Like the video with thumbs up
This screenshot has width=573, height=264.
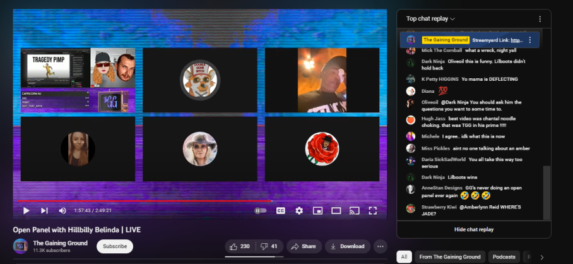(x=240, y=246)
